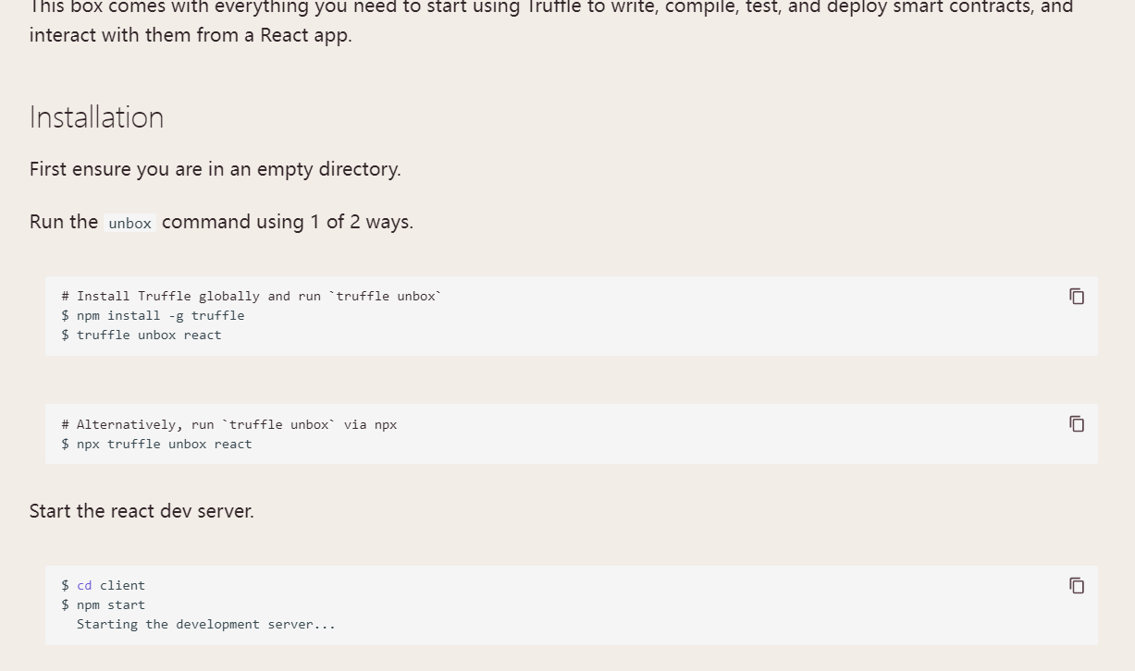Click 'command using 1 of 2 ways' text

(287, 222)
